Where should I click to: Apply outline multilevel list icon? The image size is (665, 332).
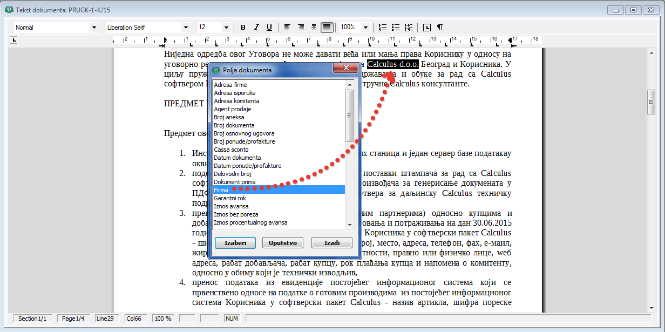click(x=409, y=27)
